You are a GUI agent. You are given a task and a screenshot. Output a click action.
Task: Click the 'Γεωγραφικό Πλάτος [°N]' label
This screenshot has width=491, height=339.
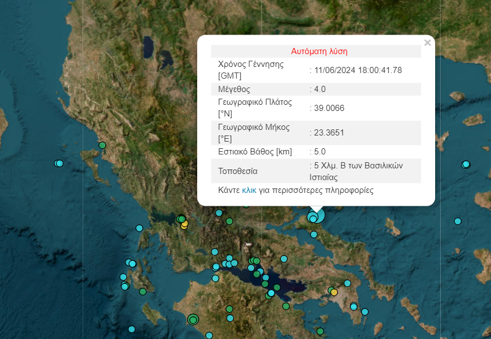[x=255, y=108]
